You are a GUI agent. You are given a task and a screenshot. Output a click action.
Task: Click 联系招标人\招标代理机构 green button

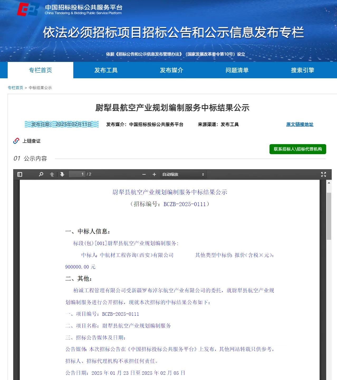[x=298, y=149]
